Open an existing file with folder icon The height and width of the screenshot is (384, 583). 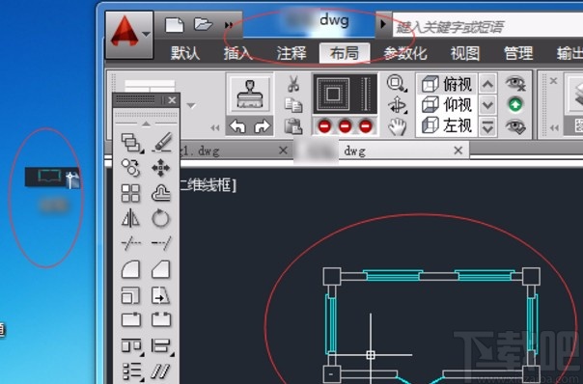pyautogui.click(x=203, y=25)
